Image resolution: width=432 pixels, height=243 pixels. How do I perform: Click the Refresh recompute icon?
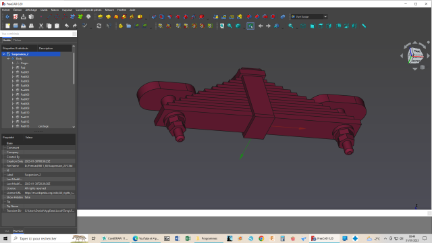click(x=99, y=26)
